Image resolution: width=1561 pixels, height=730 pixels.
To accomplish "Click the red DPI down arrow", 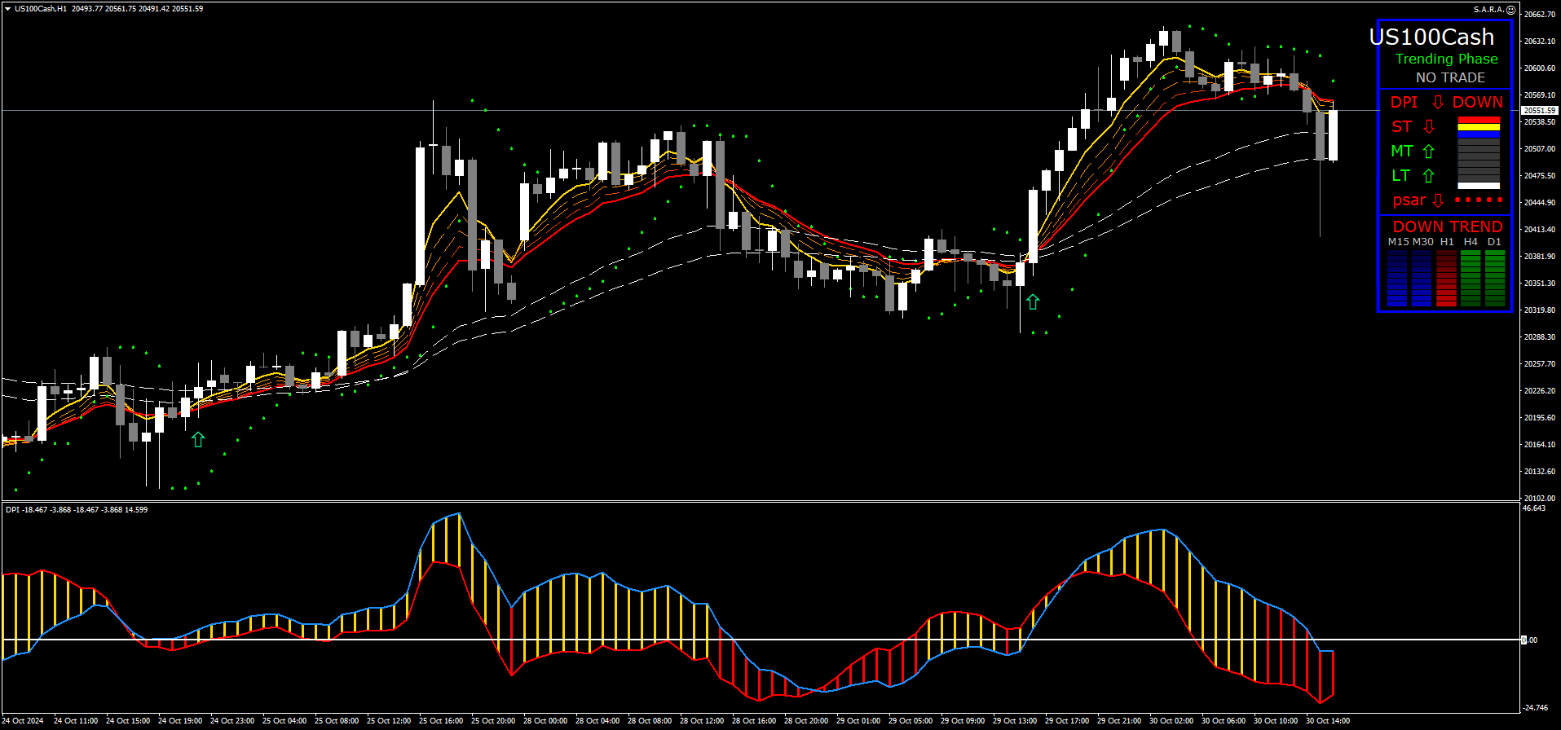I will click(x=1438, y=102).
